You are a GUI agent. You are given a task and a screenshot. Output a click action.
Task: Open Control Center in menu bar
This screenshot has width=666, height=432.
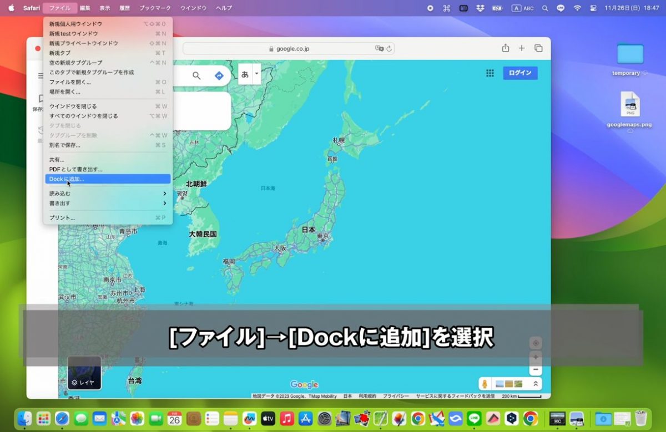pyautogui.click(x=593, y=8)
